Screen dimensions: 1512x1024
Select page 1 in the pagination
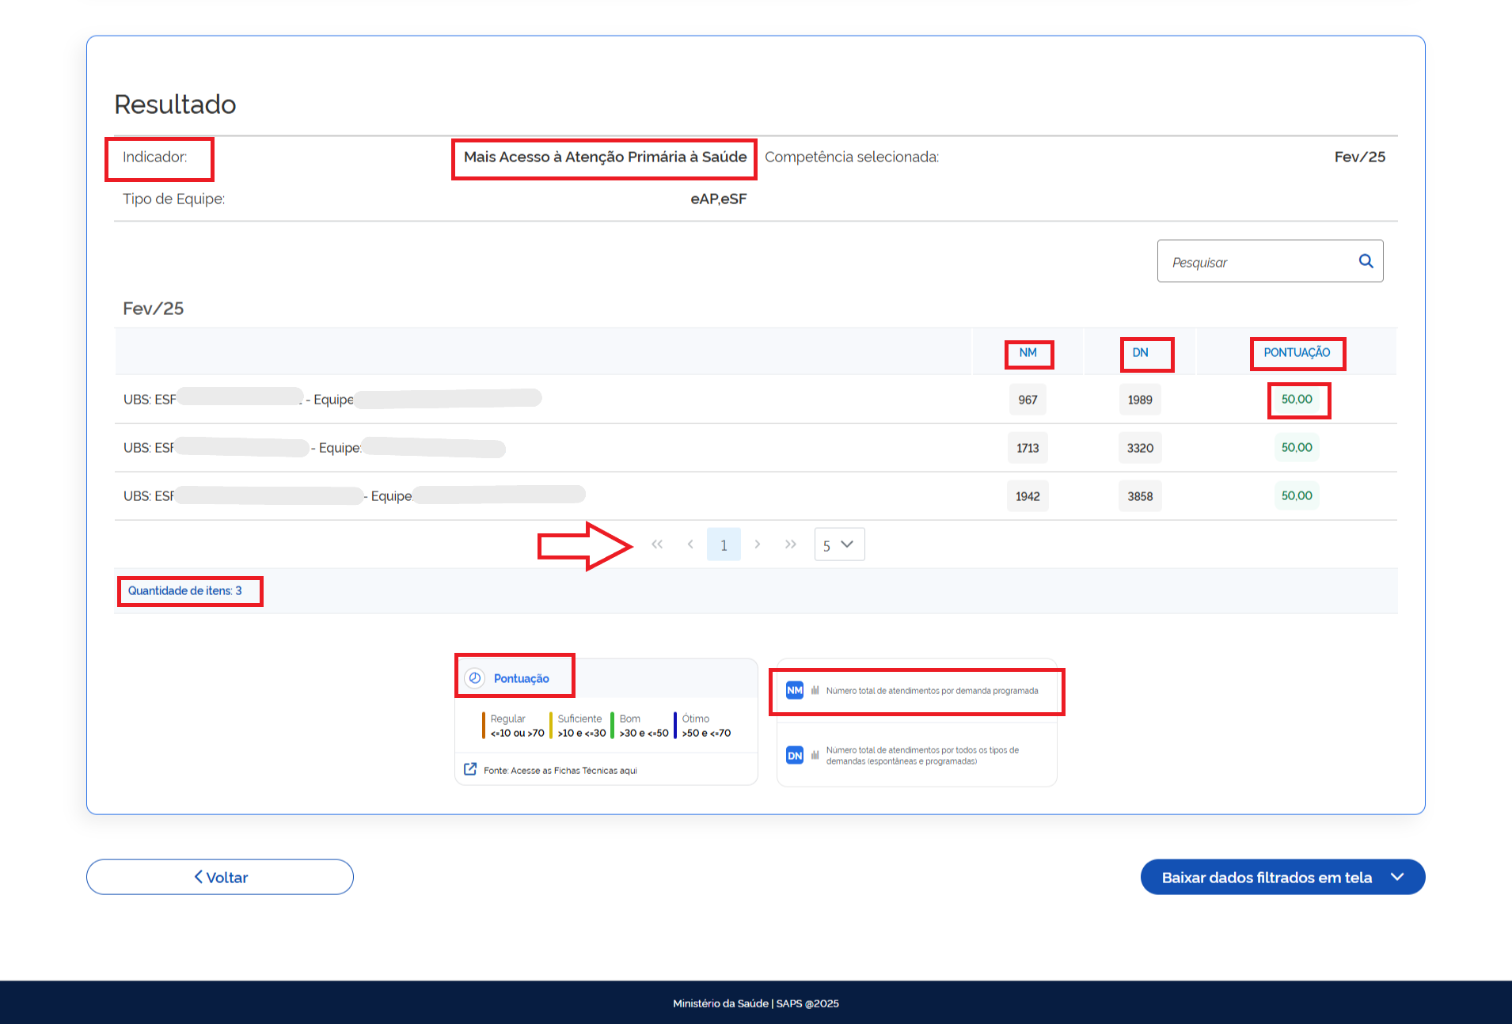tap(724, 544)
